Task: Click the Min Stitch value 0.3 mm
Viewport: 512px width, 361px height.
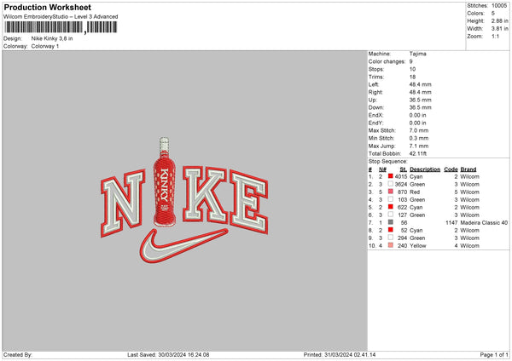Action: click(x=419, y=138)
